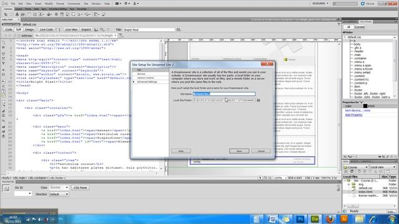Screen dimensions: 399x224
Task: Switch to Split view
Action: [x=19, y=29]
